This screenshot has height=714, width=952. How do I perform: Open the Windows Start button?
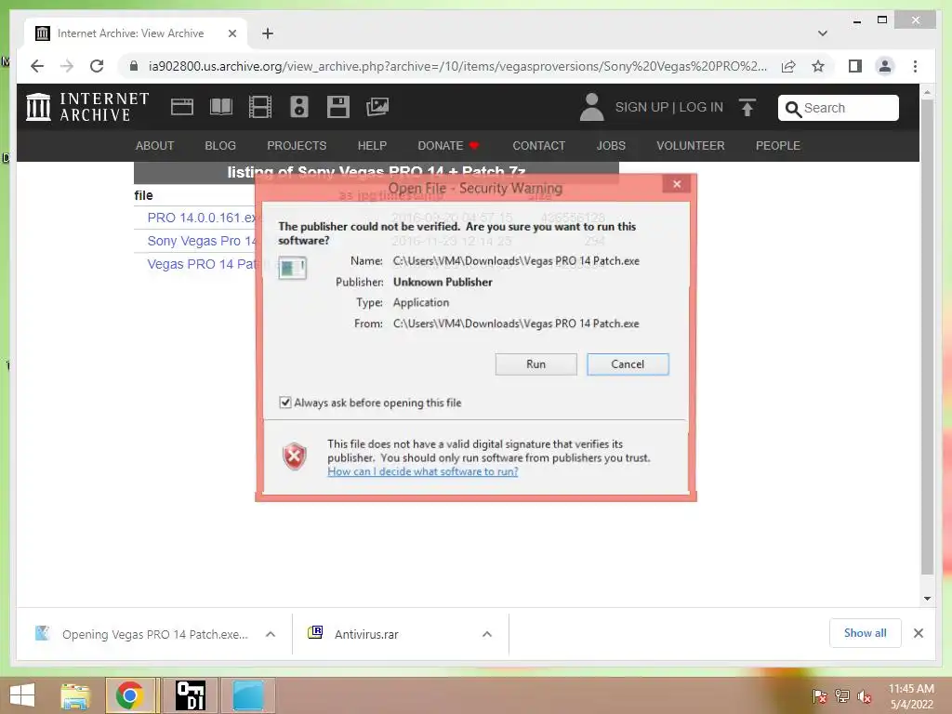coord(22,695)
